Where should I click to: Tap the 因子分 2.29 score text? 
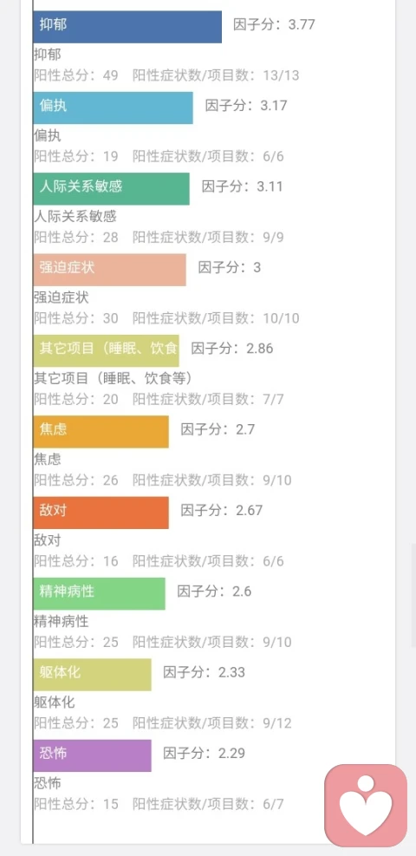pos(204,754)
